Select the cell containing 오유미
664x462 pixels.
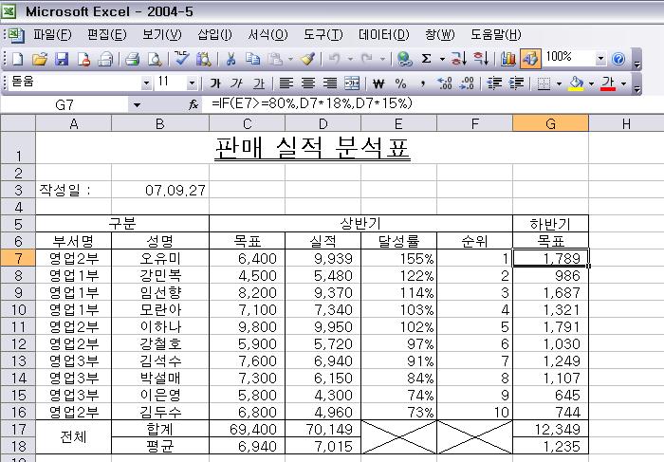pyautogui.click(x=160, y=258)
